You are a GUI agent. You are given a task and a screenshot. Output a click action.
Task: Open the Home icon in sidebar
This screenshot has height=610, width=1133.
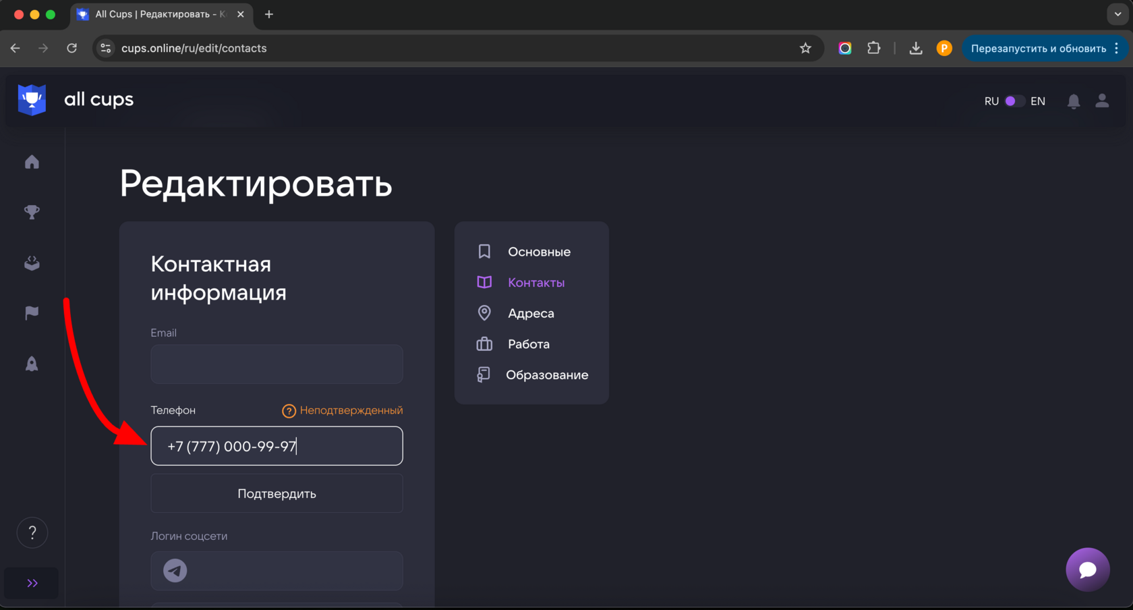point(32,162)
